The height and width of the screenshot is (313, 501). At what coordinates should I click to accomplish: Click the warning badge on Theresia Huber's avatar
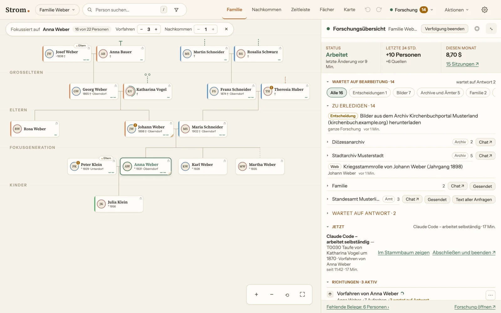[271, 88]
